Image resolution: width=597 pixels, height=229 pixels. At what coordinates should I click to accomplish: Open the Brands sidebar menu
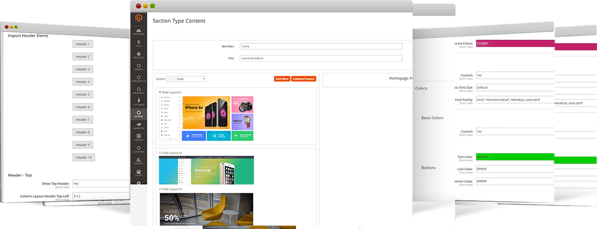(139, 67)
